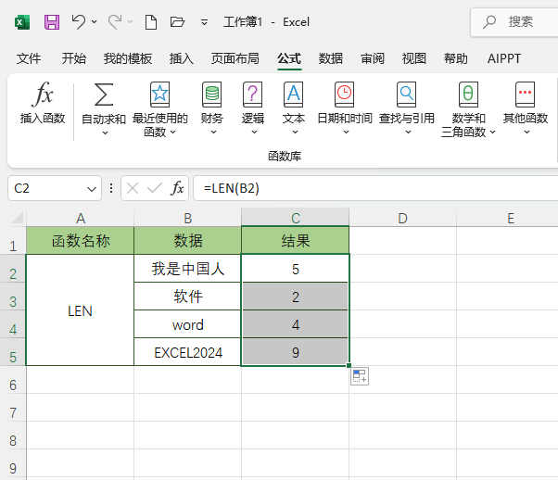Image resolution: width=558 pixels, height=480 pixels.
Task: Click the 结果 header cell
Action: tap(296, 241)
